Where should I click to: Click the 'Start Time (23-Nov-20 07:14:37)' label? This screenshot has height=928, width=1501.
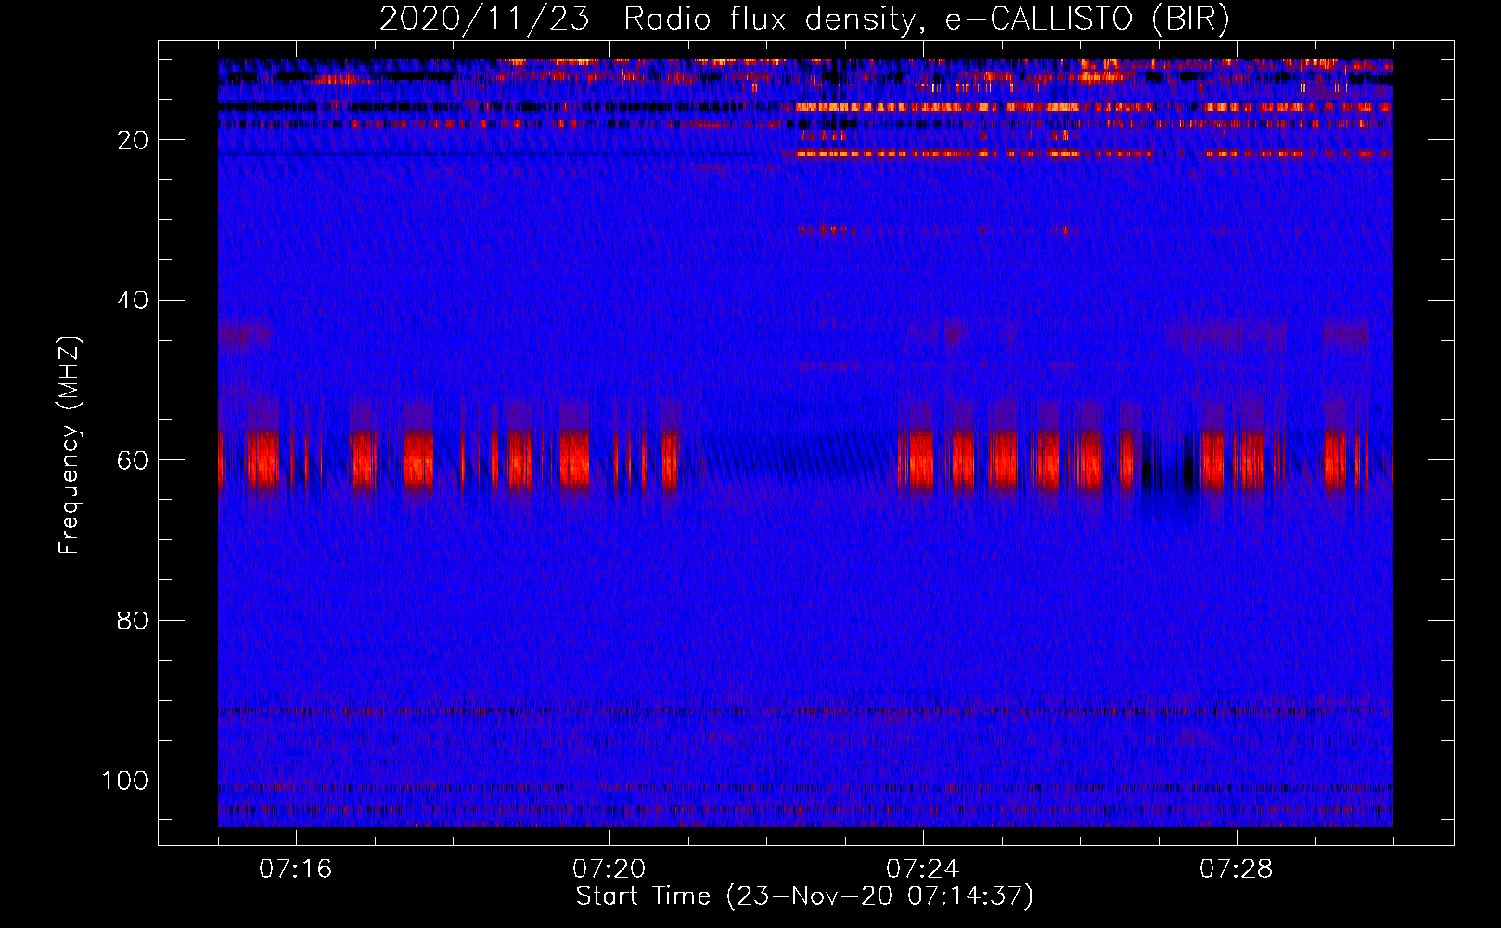(804, 896)
